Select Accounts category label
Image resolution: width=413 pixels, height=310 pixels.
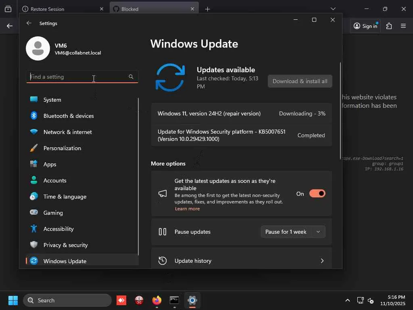coord(55,180)
